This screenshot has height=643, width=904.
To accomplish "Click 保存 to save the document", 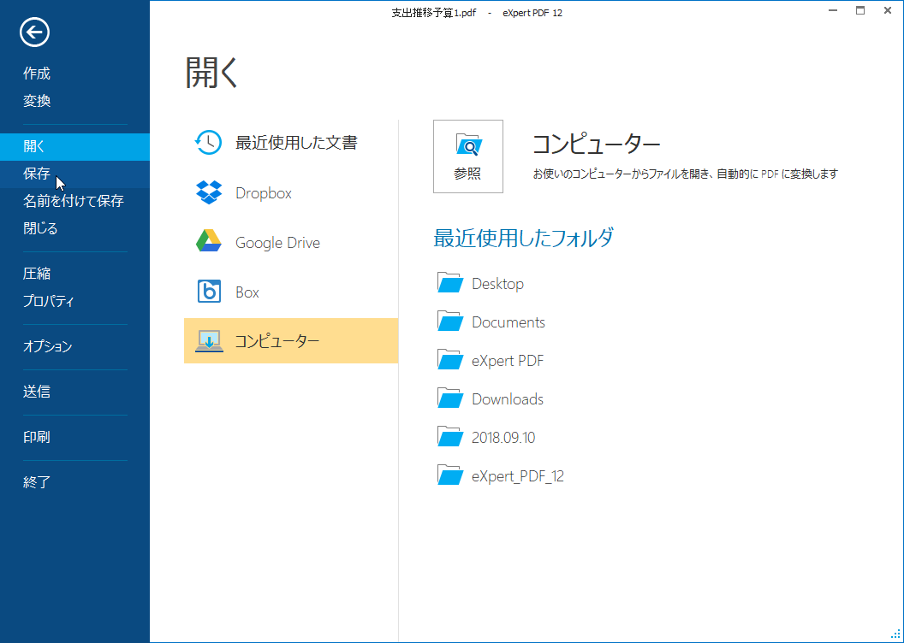I will point(37,174).
